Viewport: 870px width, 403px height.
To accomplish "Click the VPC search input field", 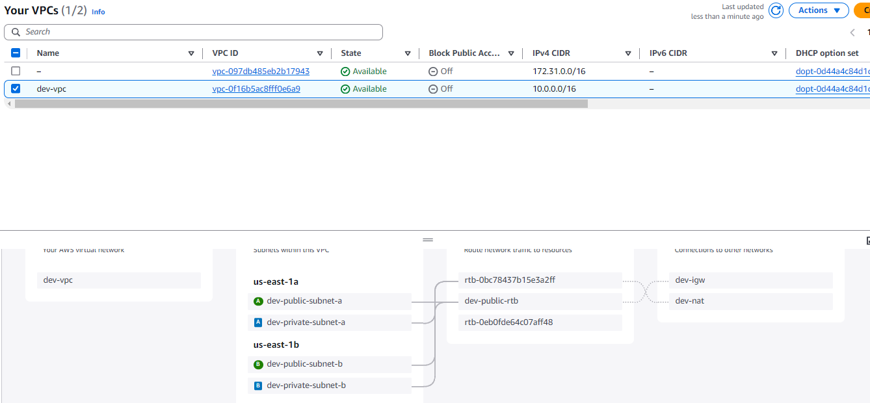I will [x=195, y=32].
